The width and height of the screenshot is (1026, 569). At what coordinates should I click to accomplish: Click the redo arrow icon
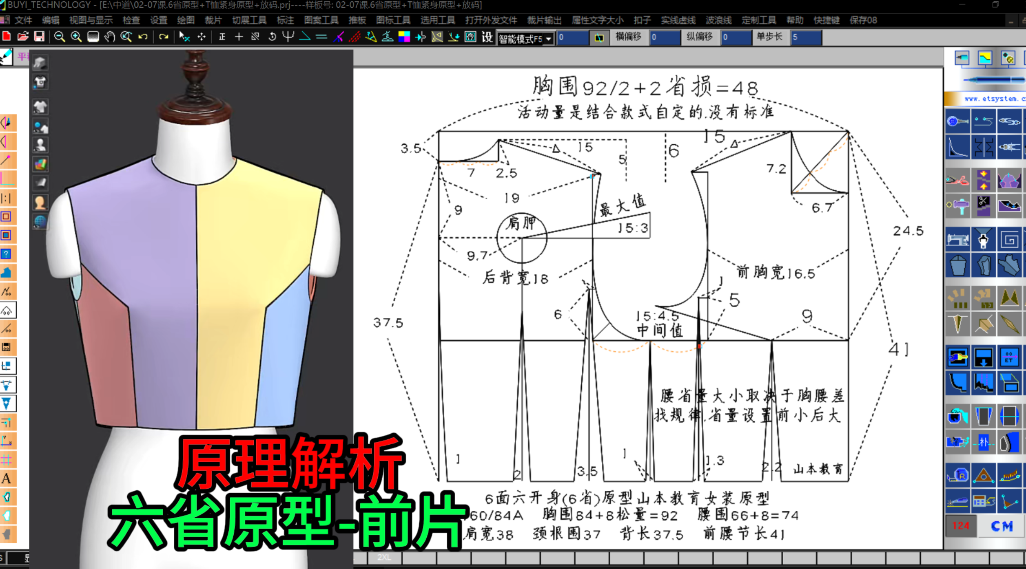click(164, 37)
